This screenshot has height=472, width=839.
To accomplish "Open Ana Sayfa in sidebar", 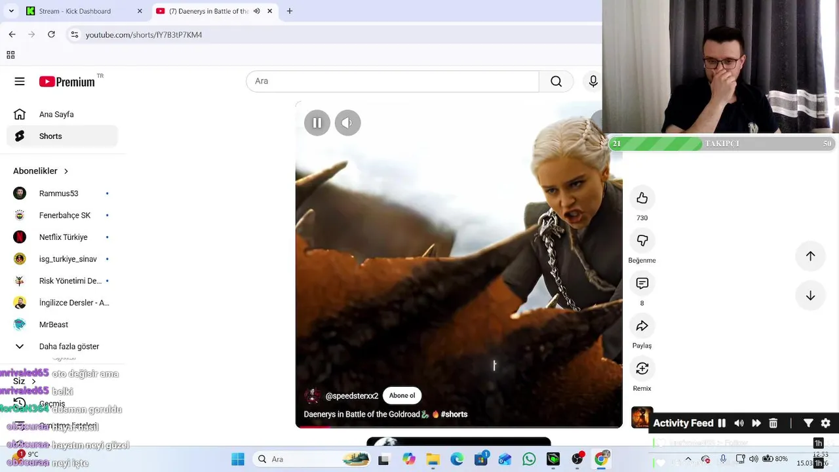I will pyautogui.click(x=62, y=114).
